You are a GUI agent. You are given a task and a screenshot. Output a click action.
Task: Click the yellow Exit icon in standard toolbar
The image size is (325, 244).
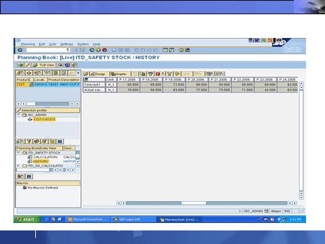tap(98, 50)
